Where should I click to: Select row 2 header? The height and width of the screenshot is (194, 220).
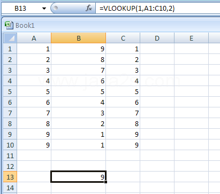pyautogui.click(x=10, y=59)
